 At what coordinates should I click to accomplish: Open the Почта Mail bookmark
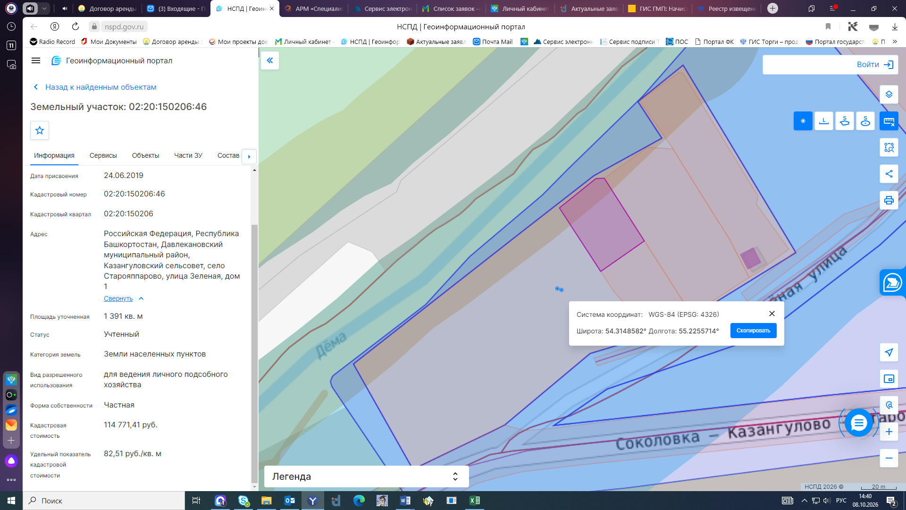coord(493,42)
